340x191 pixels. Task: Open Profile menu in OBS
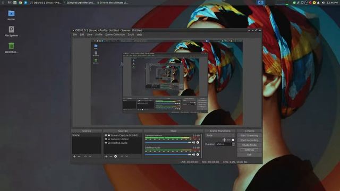coord(99,34)
